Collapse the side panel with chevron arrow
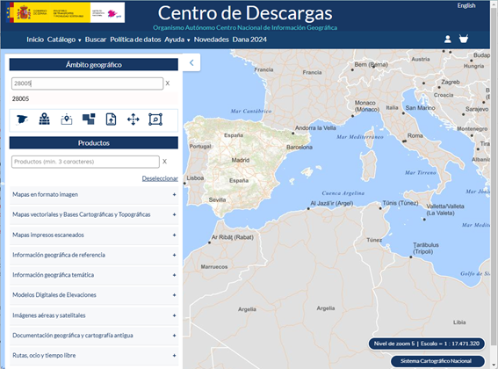 tap(191, 62)
